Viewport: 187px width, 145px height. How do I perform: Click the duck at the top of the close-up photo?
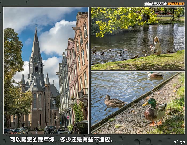click(x=155, y=75)
